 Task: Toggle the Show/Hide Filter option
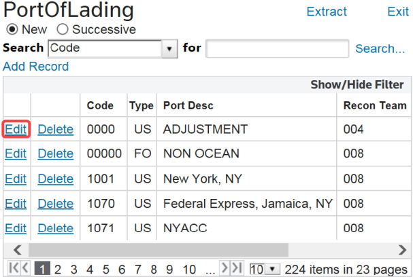click(x=357, y=85)
